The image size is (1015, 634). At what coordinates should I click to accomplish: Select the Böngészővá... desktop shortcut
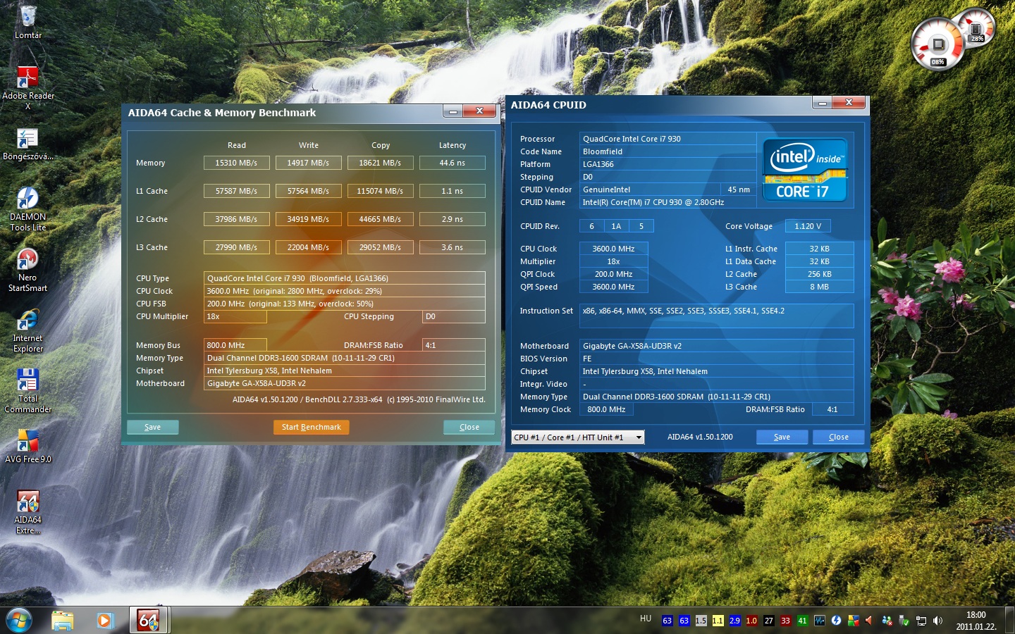pos(28,144)
